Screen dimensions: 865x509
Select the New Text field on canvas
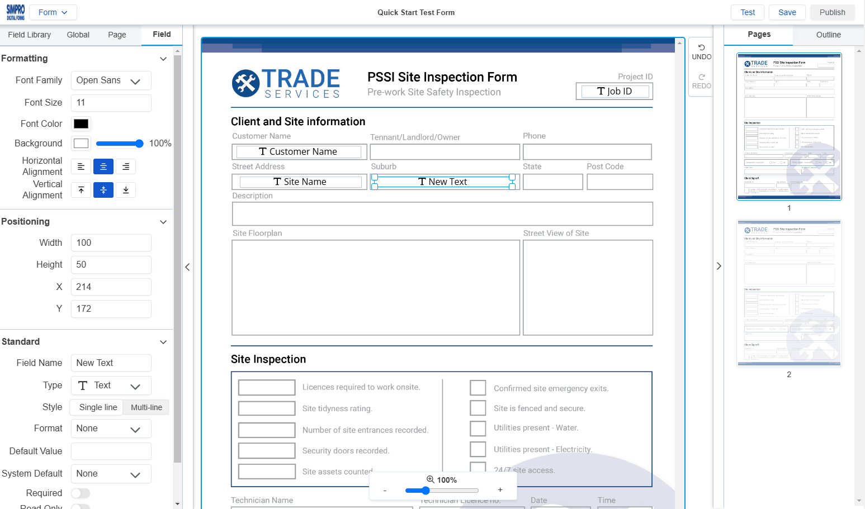coord(443,182)
